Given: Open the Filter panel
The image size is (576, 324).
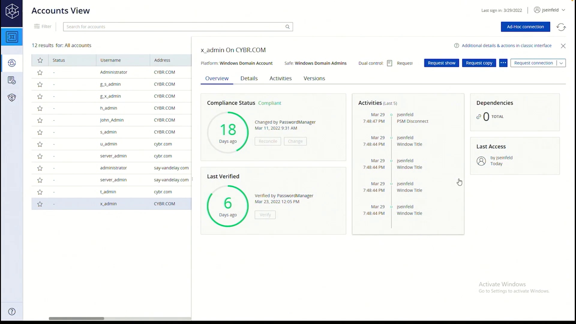Looking at the screenshot, I should click(43, 26).
